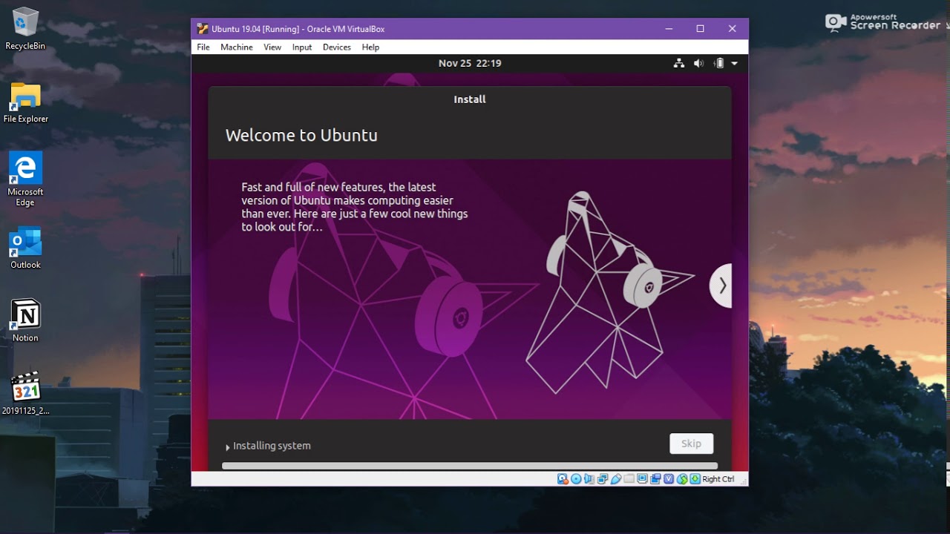
Task: Expand the Installing system details triangle
Action: point(228,447)
